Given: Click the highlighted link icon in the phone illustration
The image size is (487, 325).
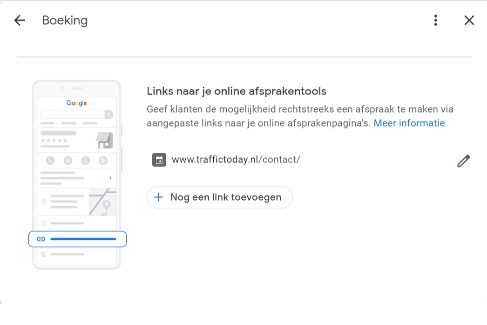Looking at the screenshot, I should pos(41,239).
